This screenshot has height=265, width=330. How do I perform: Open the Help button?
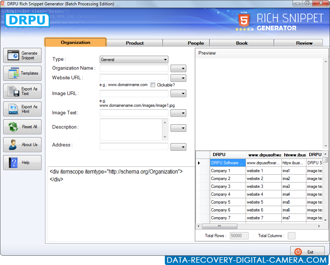pyautogui.click(x=22, y=162)
